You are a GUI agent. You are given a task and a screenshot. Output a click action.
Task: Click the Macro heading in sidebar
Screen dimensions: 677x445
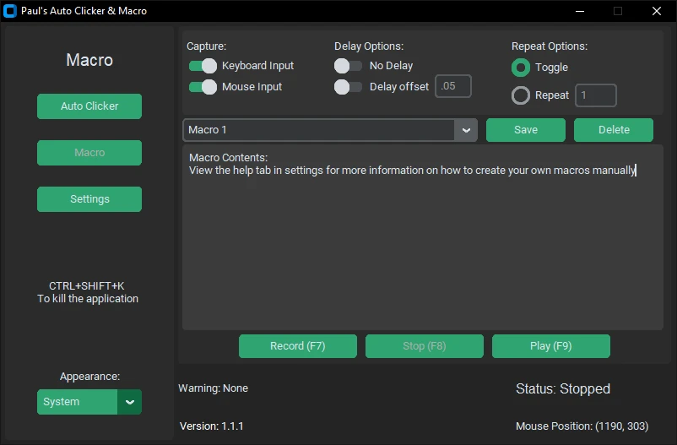click(89, 60)
